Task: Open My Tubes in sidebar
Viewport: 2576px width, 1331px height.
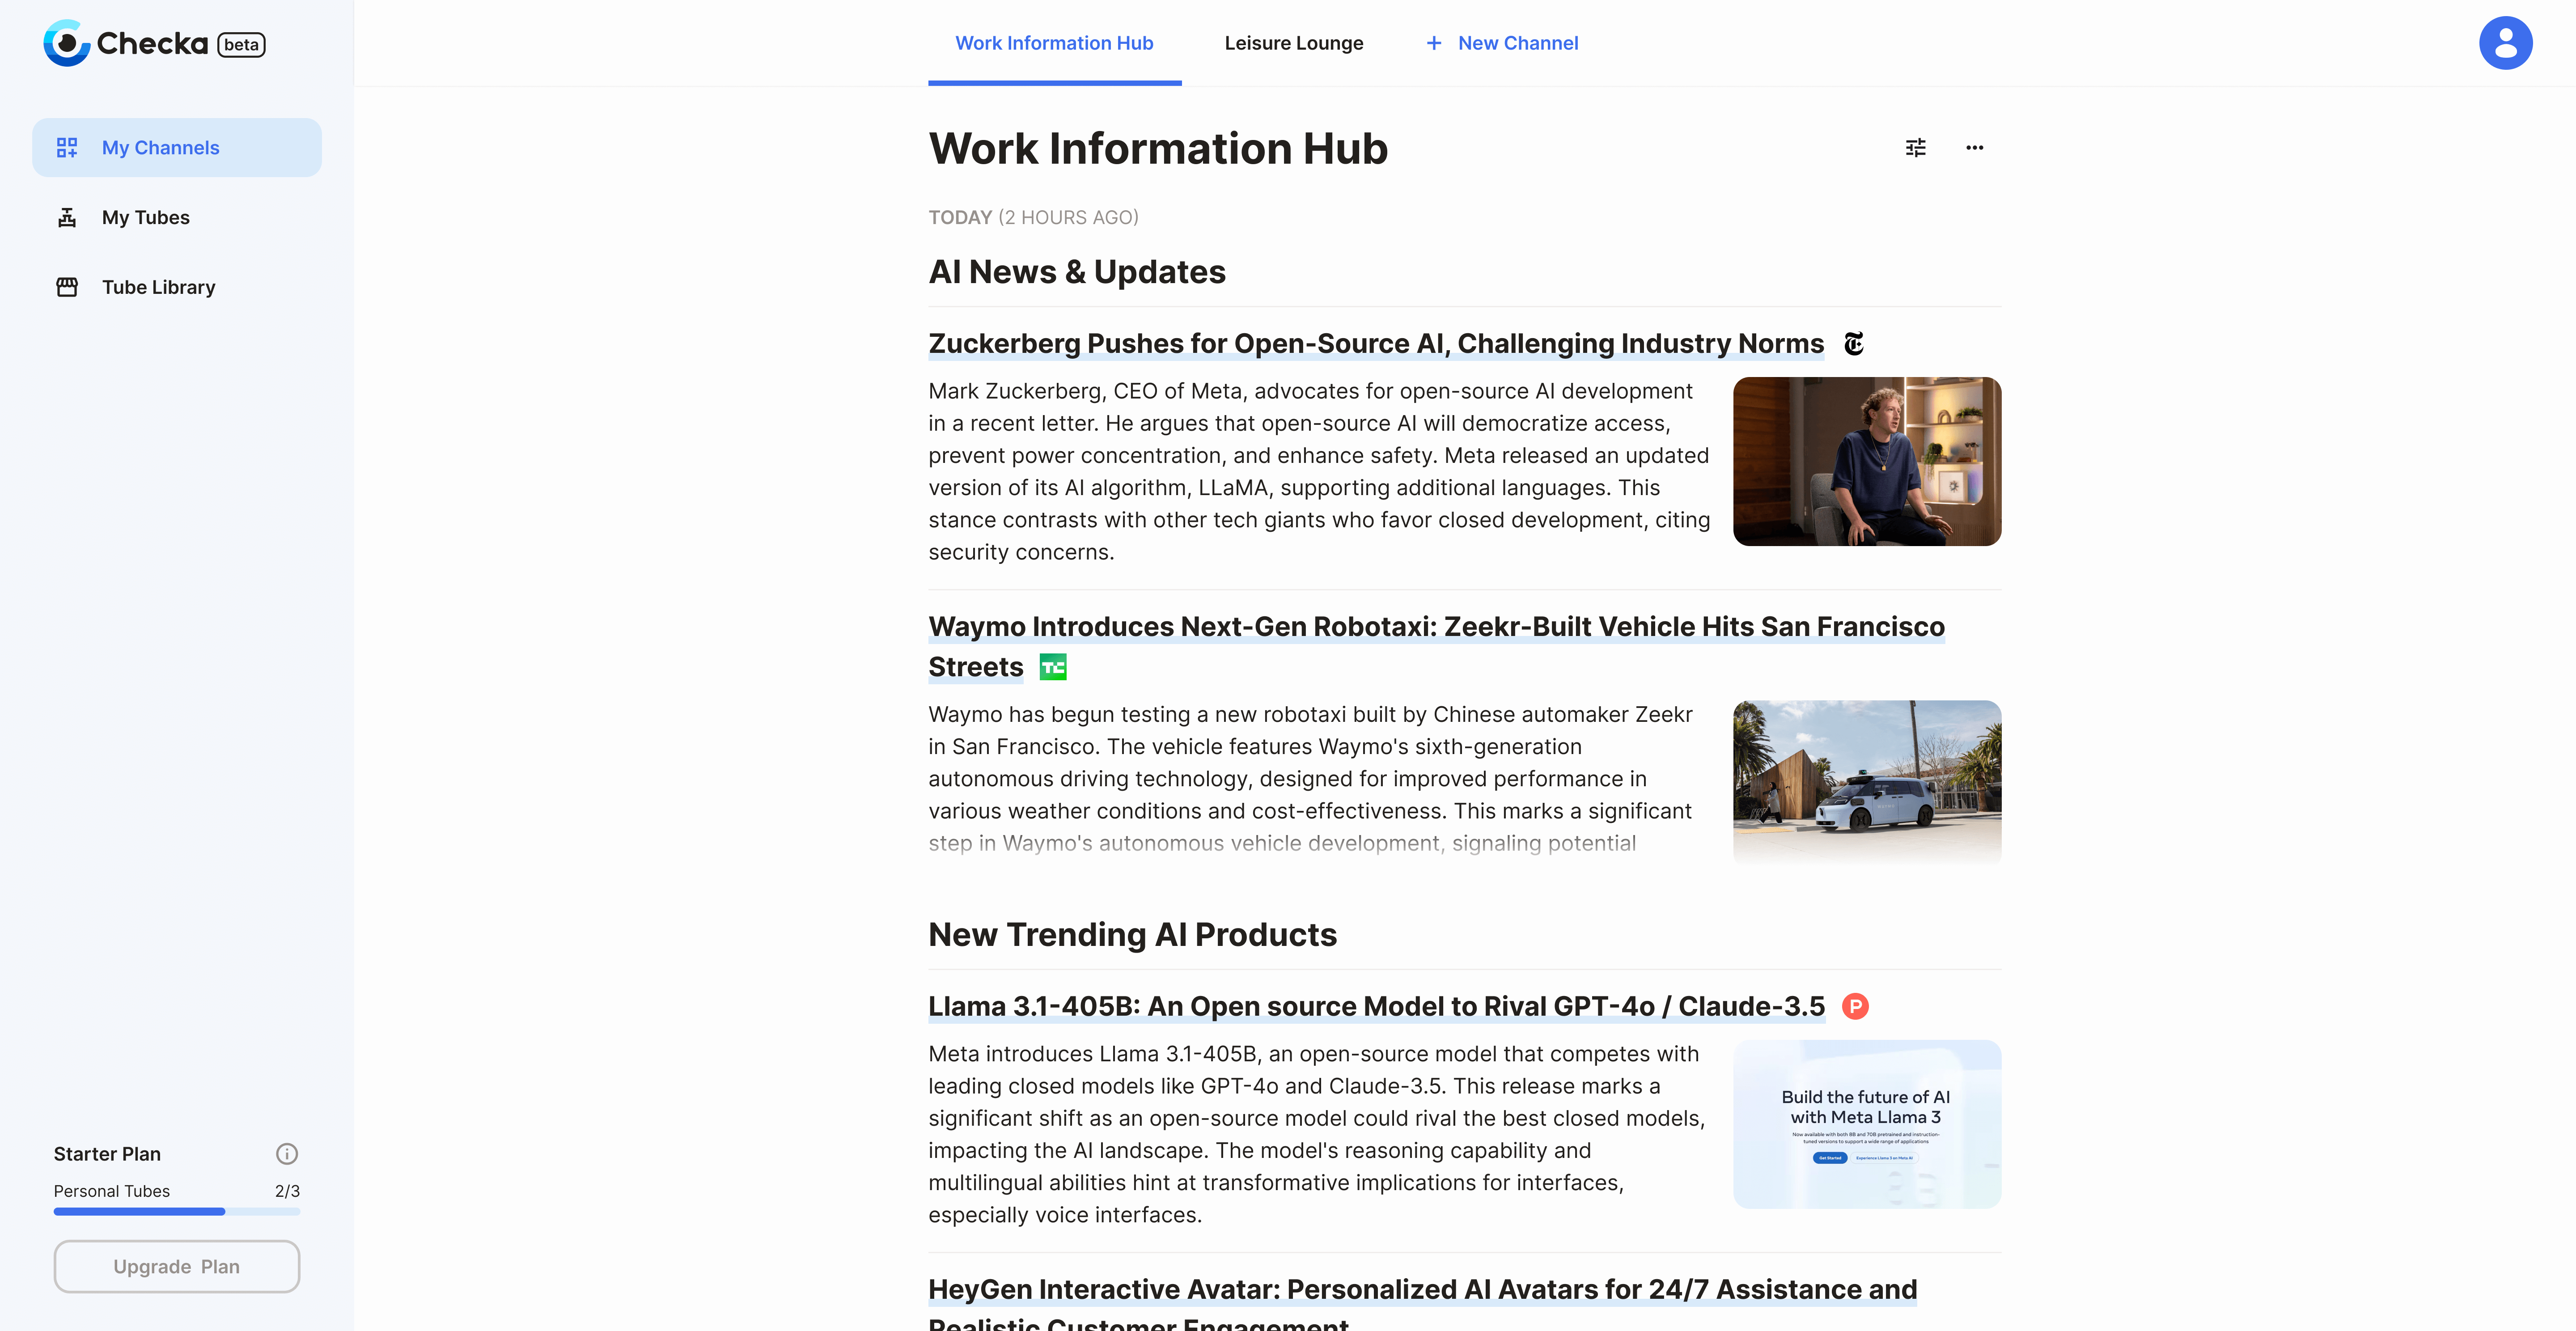Action: pos(146,217)
